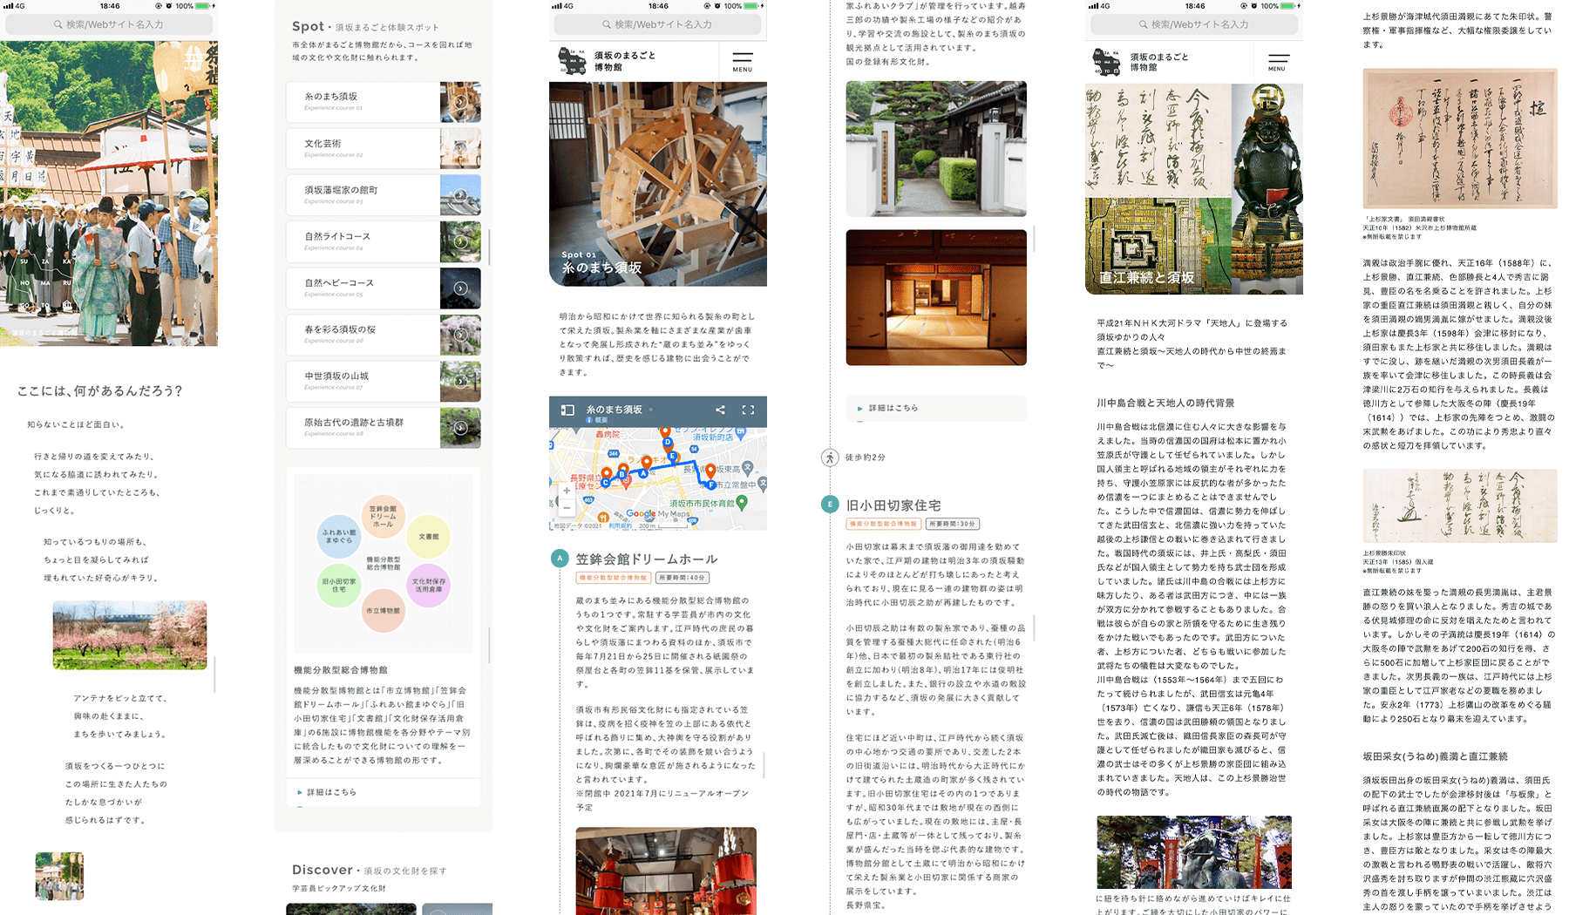Select the 春を彩る須坂の桜 course

coord(383,335)
